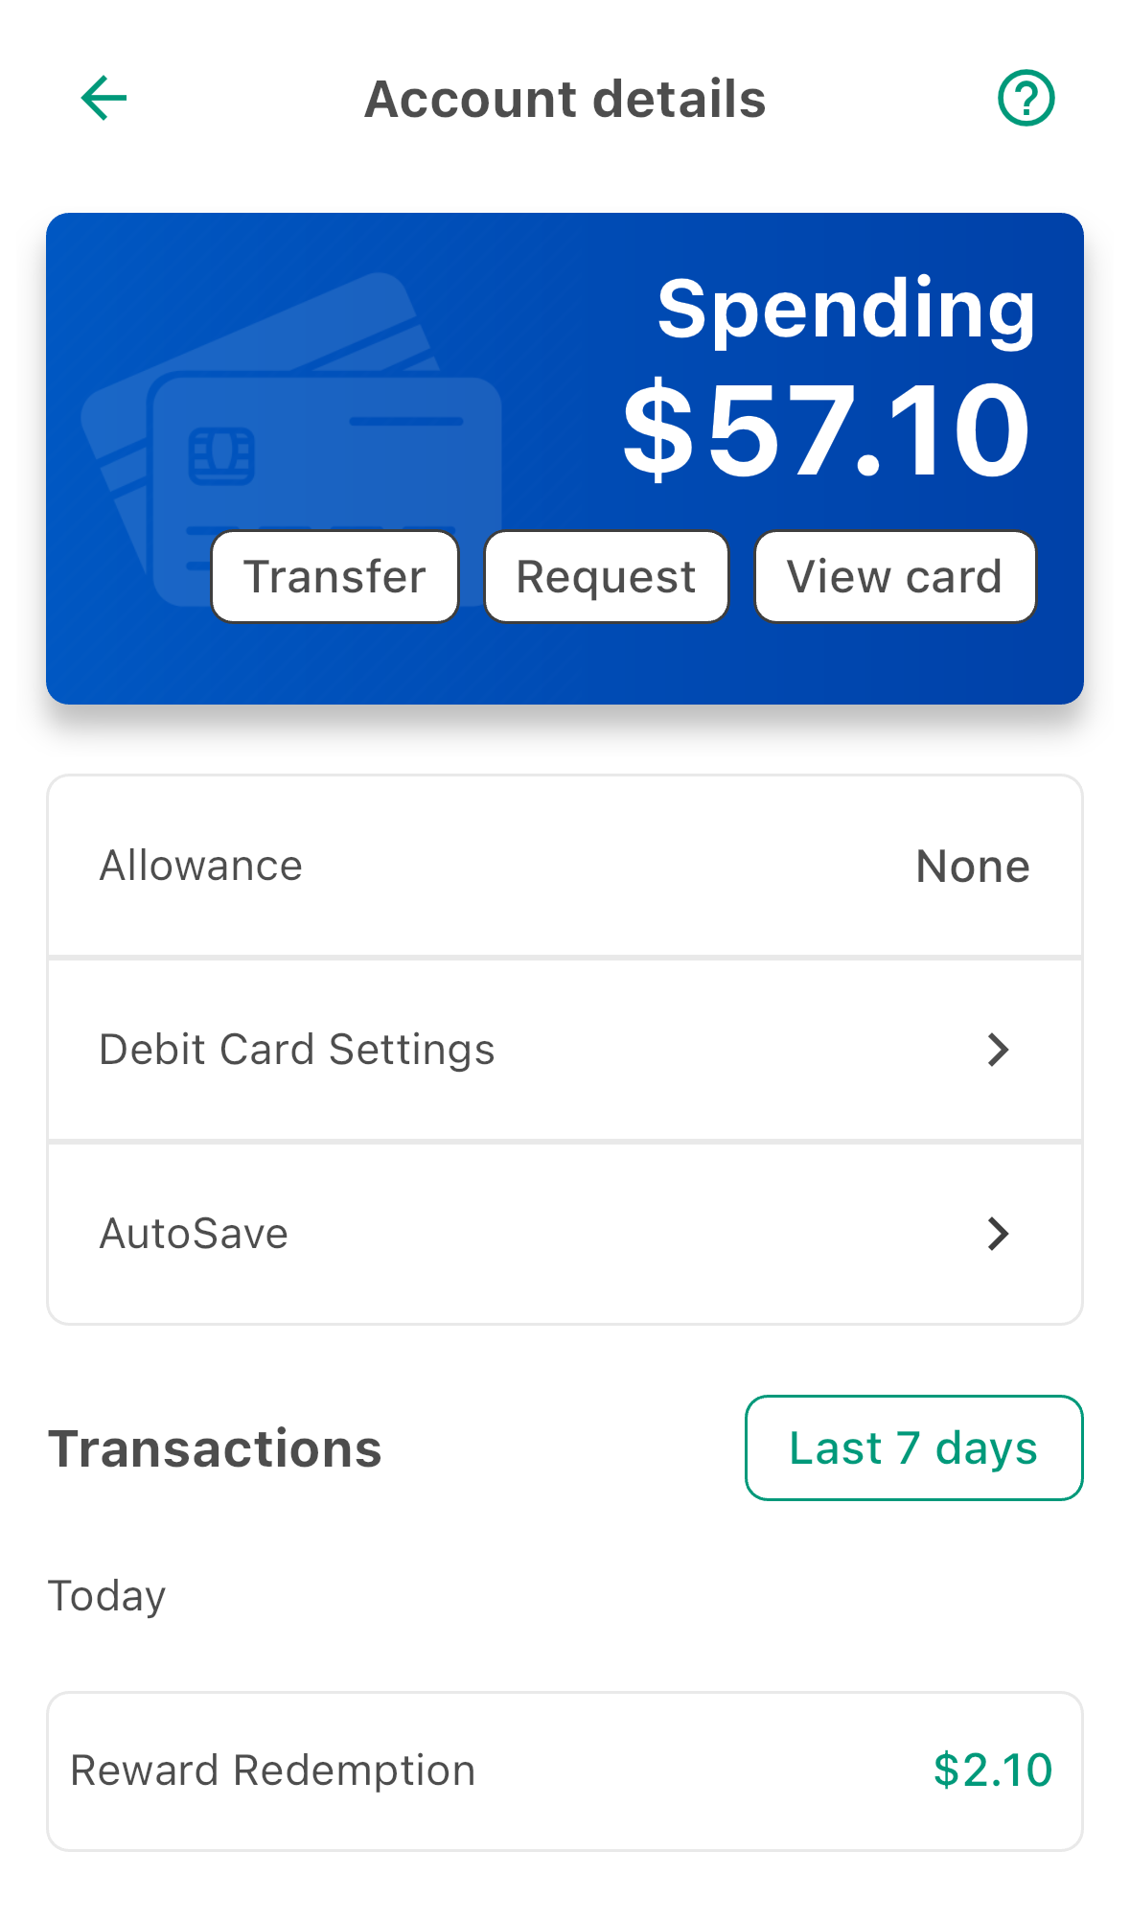Open the Allowance row

coord(565,866)
